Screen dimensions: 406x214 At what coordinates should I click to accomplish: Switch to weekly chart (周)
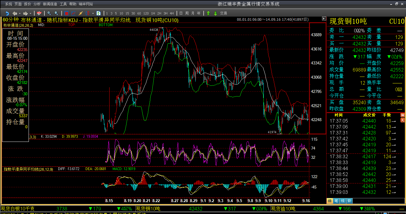click(187, 13)
